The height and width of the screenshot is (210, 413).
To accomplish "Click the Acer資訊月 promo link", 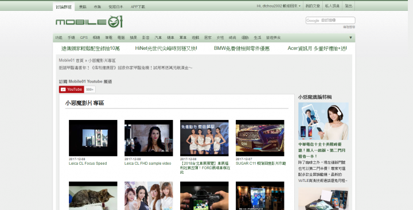I will (x=317, y=48).
